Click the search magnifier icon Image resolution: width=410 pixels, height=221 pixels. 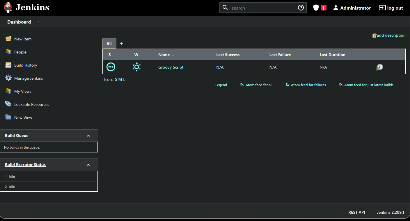225,8
